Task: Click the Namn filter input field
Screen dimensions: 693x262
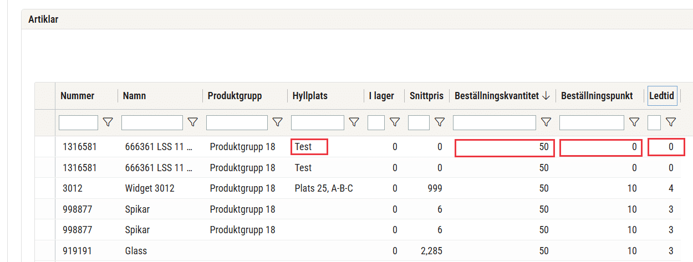Action: coord(152,122)
